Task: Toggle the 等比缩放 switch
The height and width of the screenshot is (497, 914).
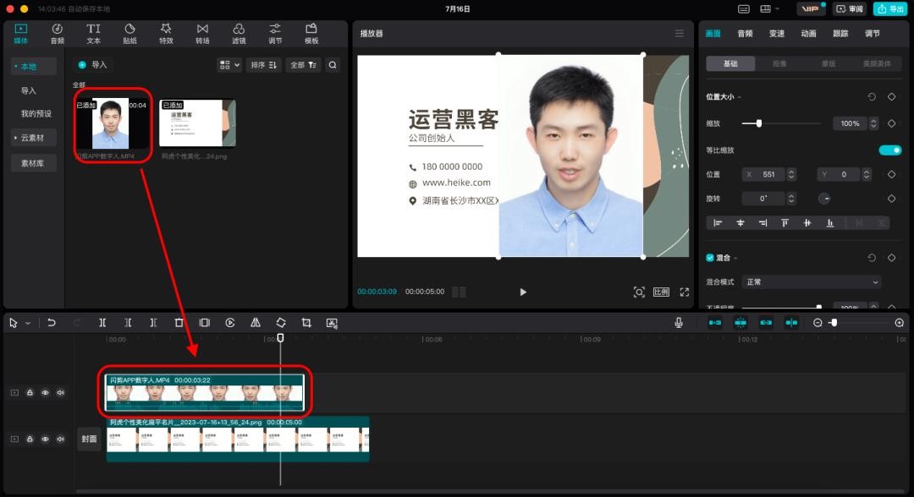Action: pyautogui.click(x=889, y=150)
